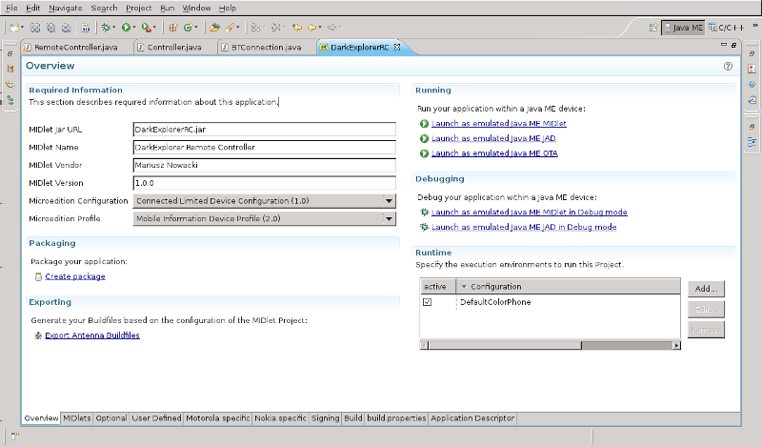Restore the left sidebar view stack

[x=10, y=54]
